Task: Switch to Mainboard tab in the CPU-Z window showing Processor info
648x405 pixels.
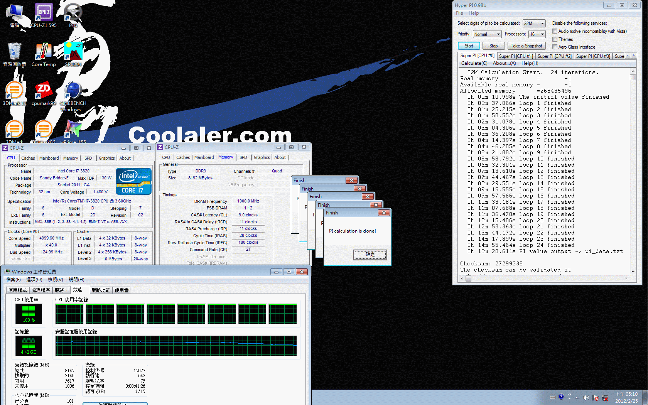Action: tap(49, 158)
